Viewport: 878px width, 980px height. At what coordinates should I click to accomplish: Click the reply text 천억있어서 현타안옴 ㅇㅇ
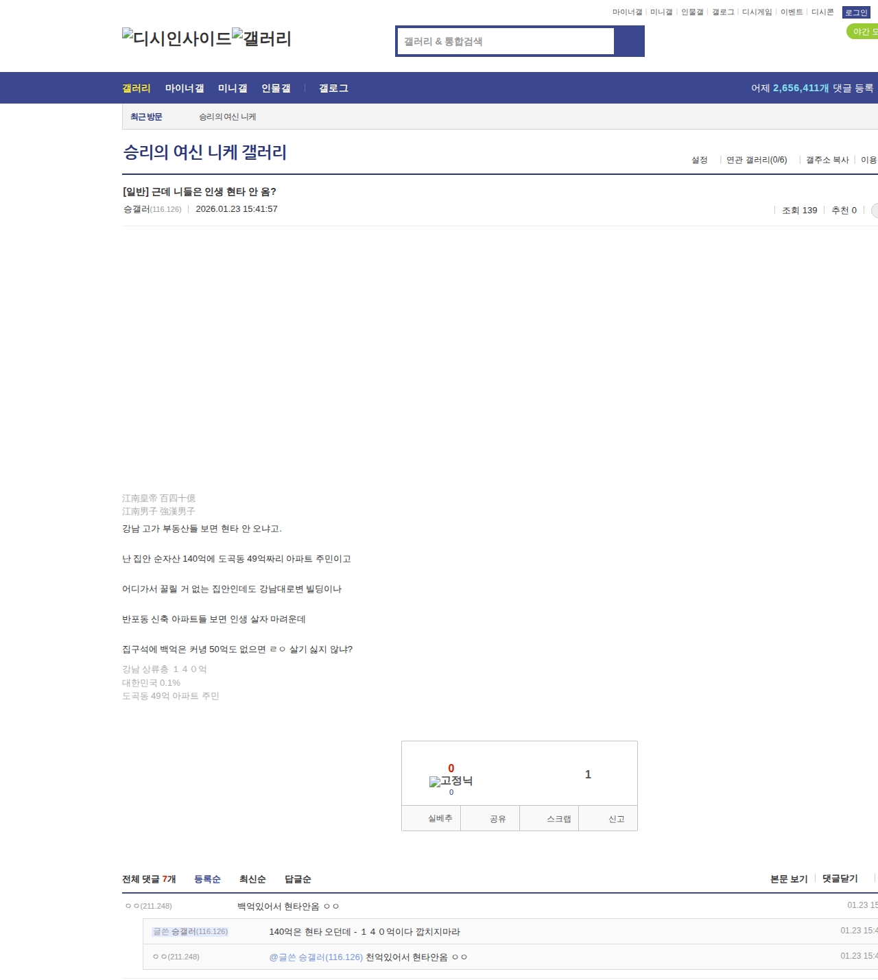[416, 957]
